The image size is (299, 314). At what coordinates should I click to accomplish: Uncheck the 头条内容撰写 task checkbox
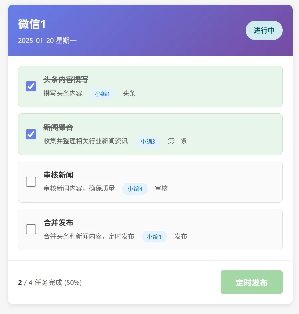[31, 86]
